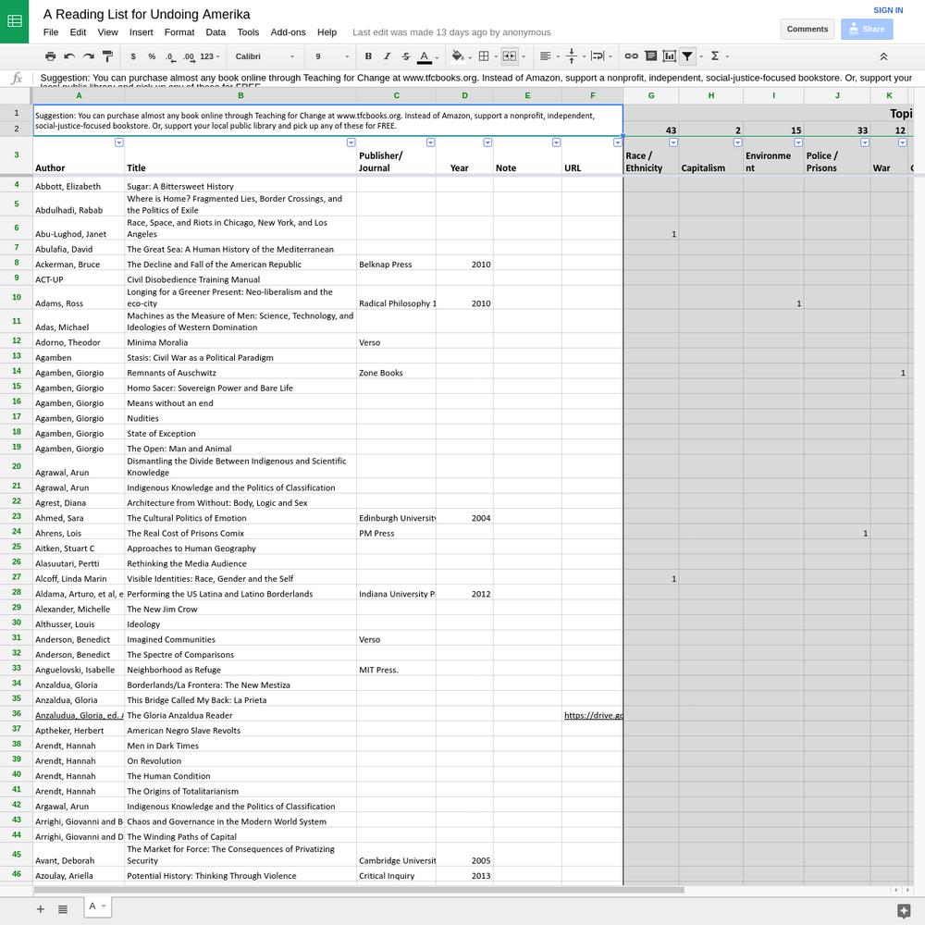Open the Year column filter dropdown
Screen dimensions: 925x925
coord(487,142)
